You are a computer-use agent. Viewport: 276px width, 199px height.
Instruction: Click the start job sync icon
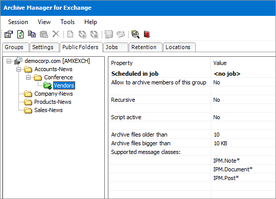click(82, 34)
